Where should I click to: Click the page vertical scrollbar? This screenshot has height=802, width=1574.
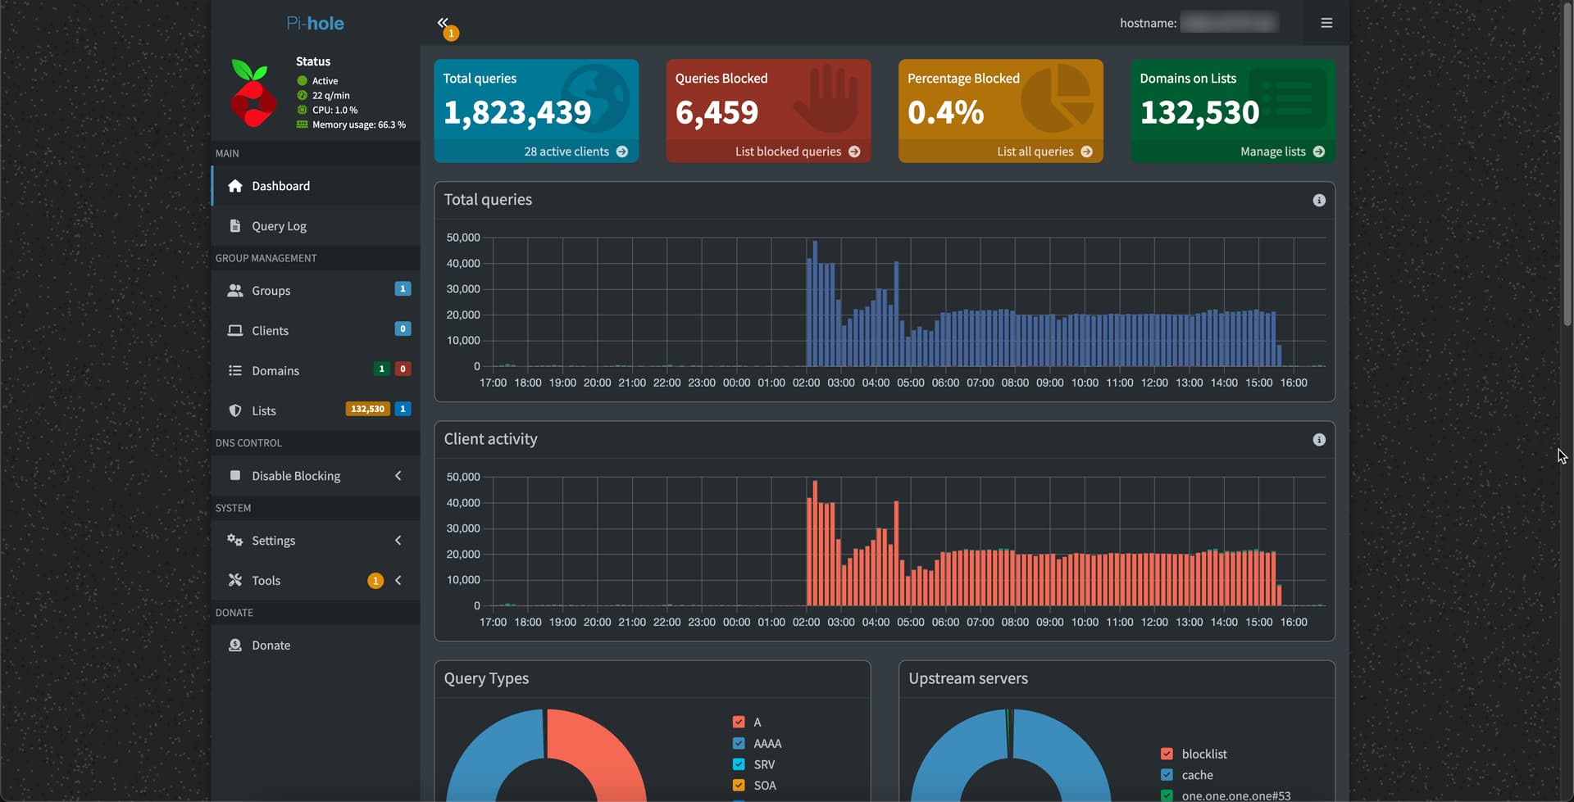(1567, 164)
